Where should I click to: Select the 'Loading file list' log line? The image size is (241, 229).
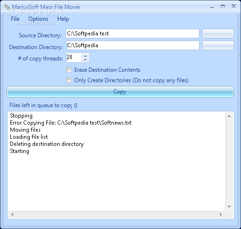coord(29,137)
